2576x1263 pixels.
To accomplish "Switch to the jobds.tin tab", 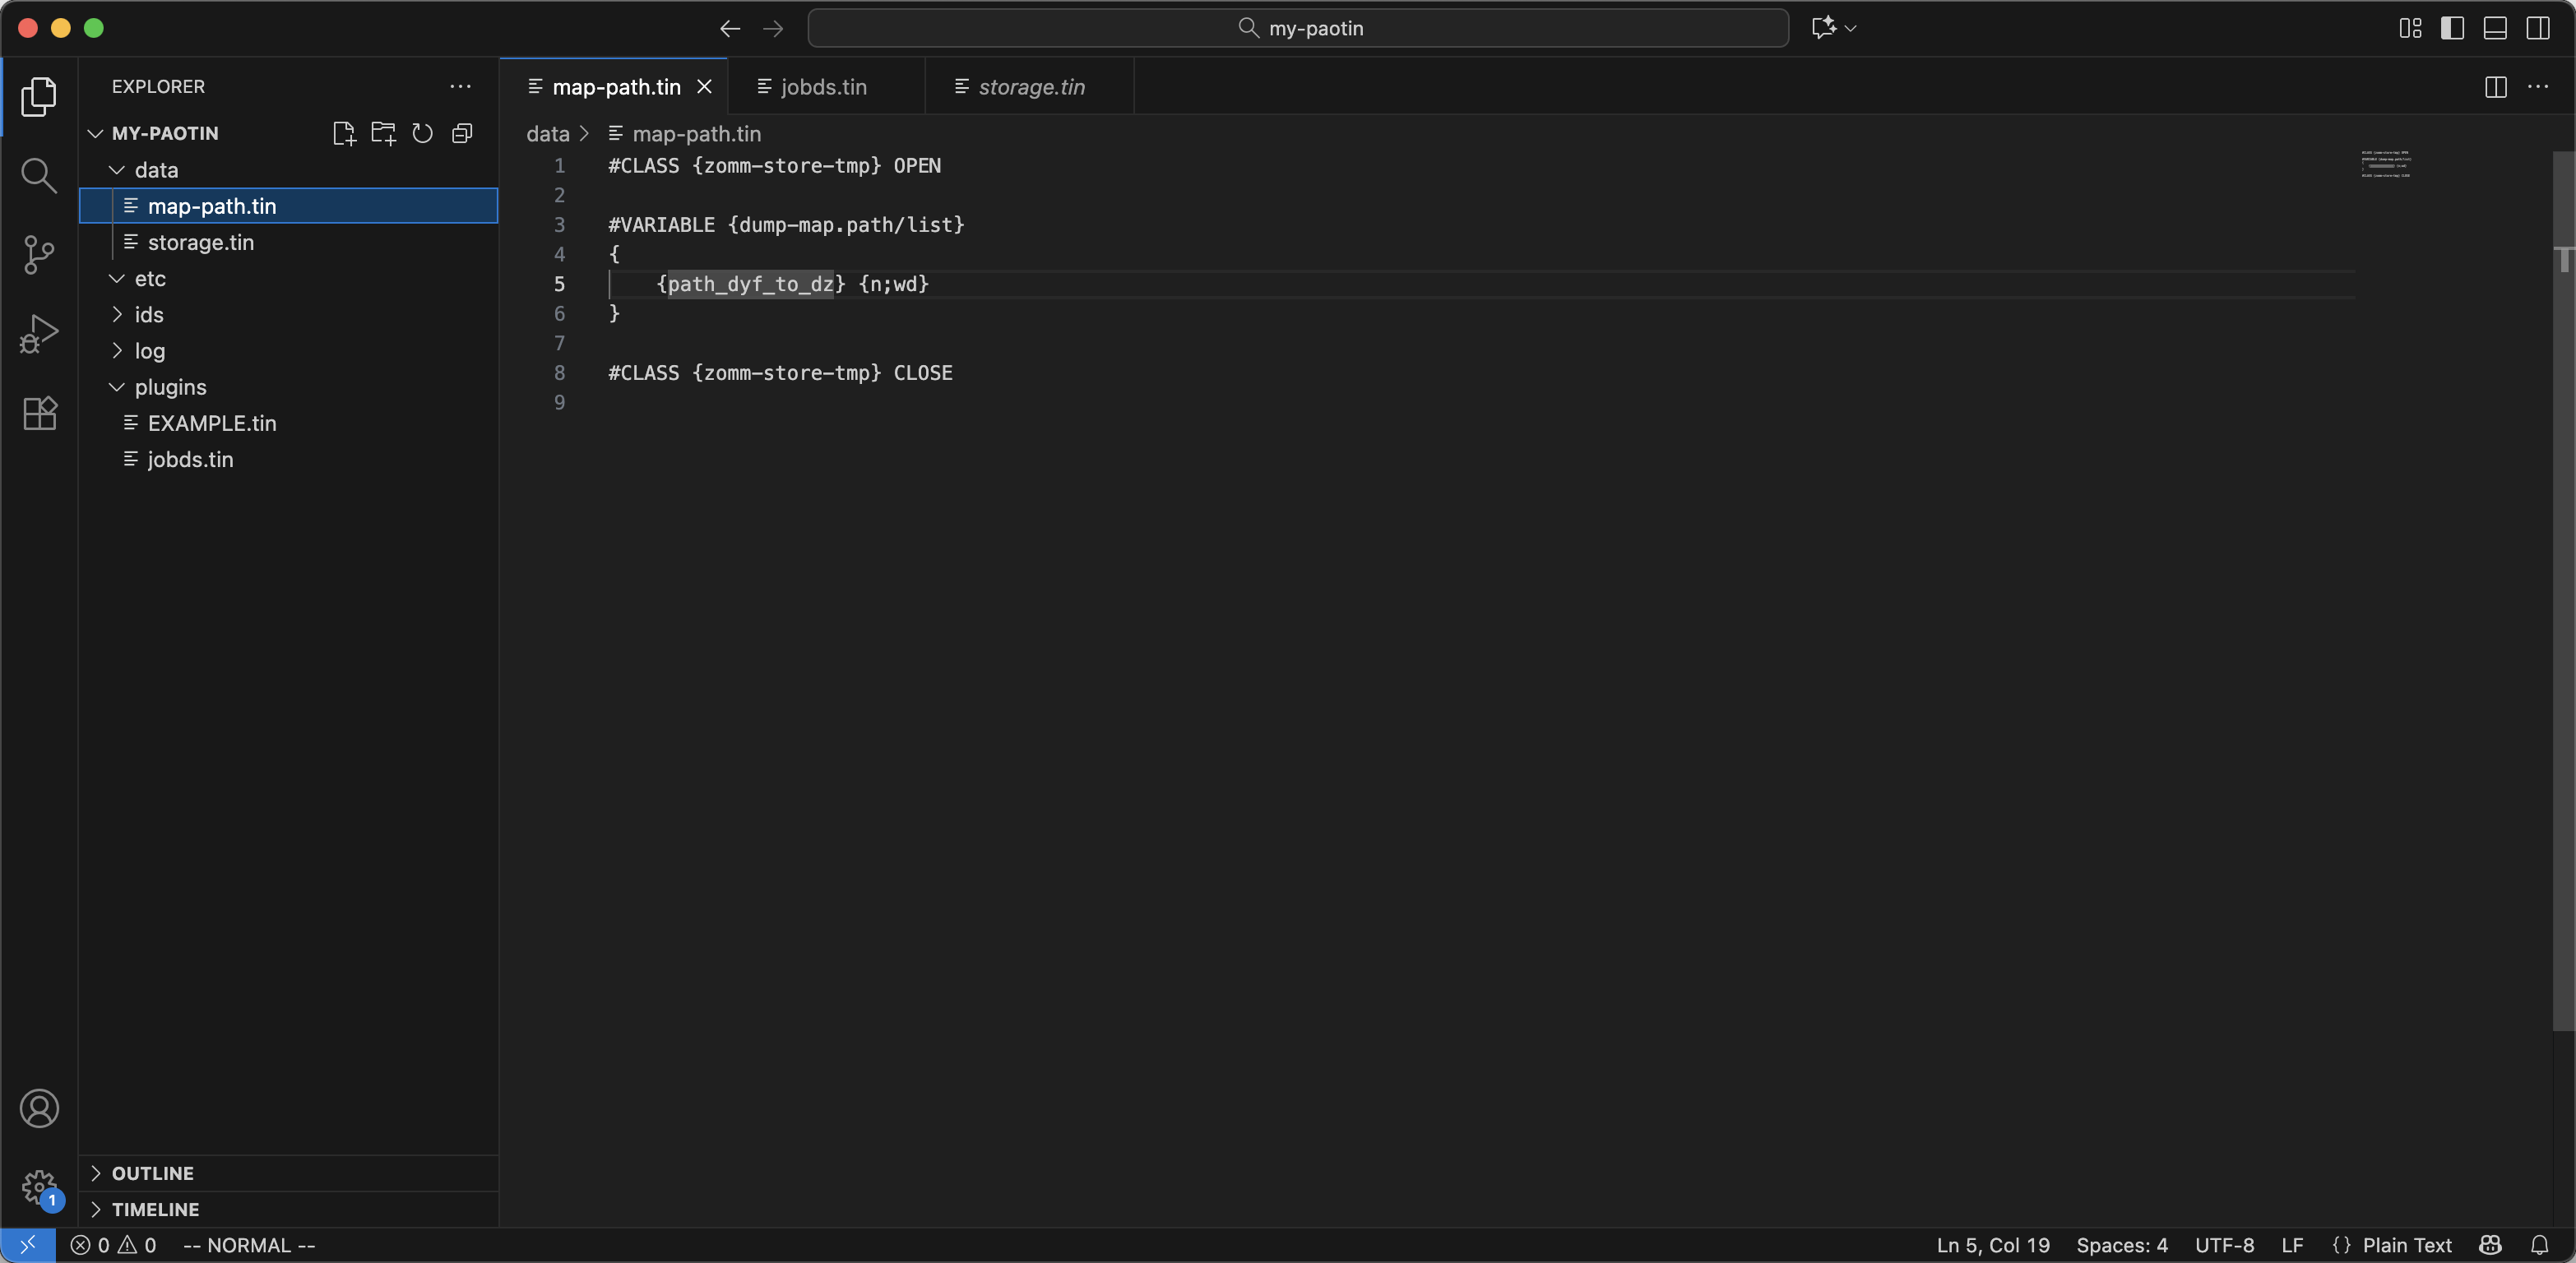I will [823, 87].
